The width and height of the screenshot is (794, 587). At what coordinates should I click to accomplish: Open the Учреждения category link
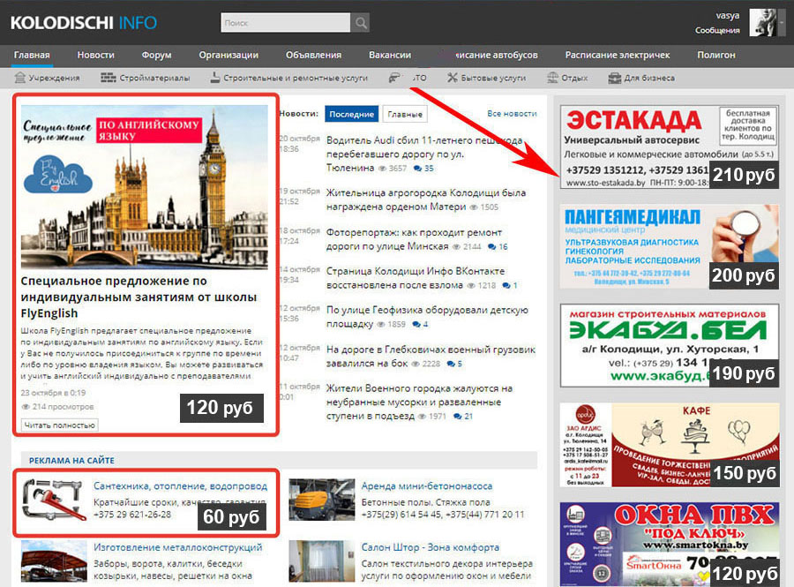[x=54, y=78]
